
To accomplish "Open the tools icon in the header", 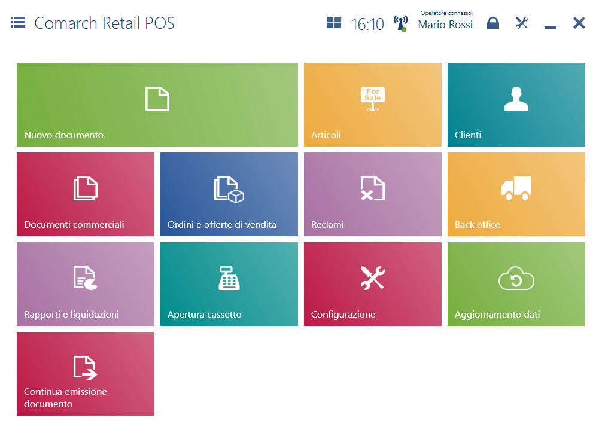I will click(x=522, y=23).
